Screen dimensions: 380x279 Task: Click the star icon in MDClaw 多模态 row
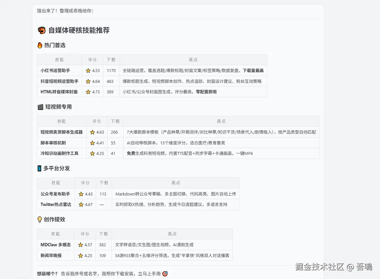[80, 245]
